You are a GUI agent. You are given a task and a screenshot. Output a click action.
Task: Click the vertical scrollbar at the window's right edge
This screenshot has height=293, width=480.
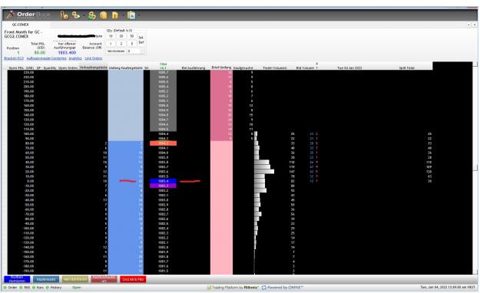pos(475,168)
